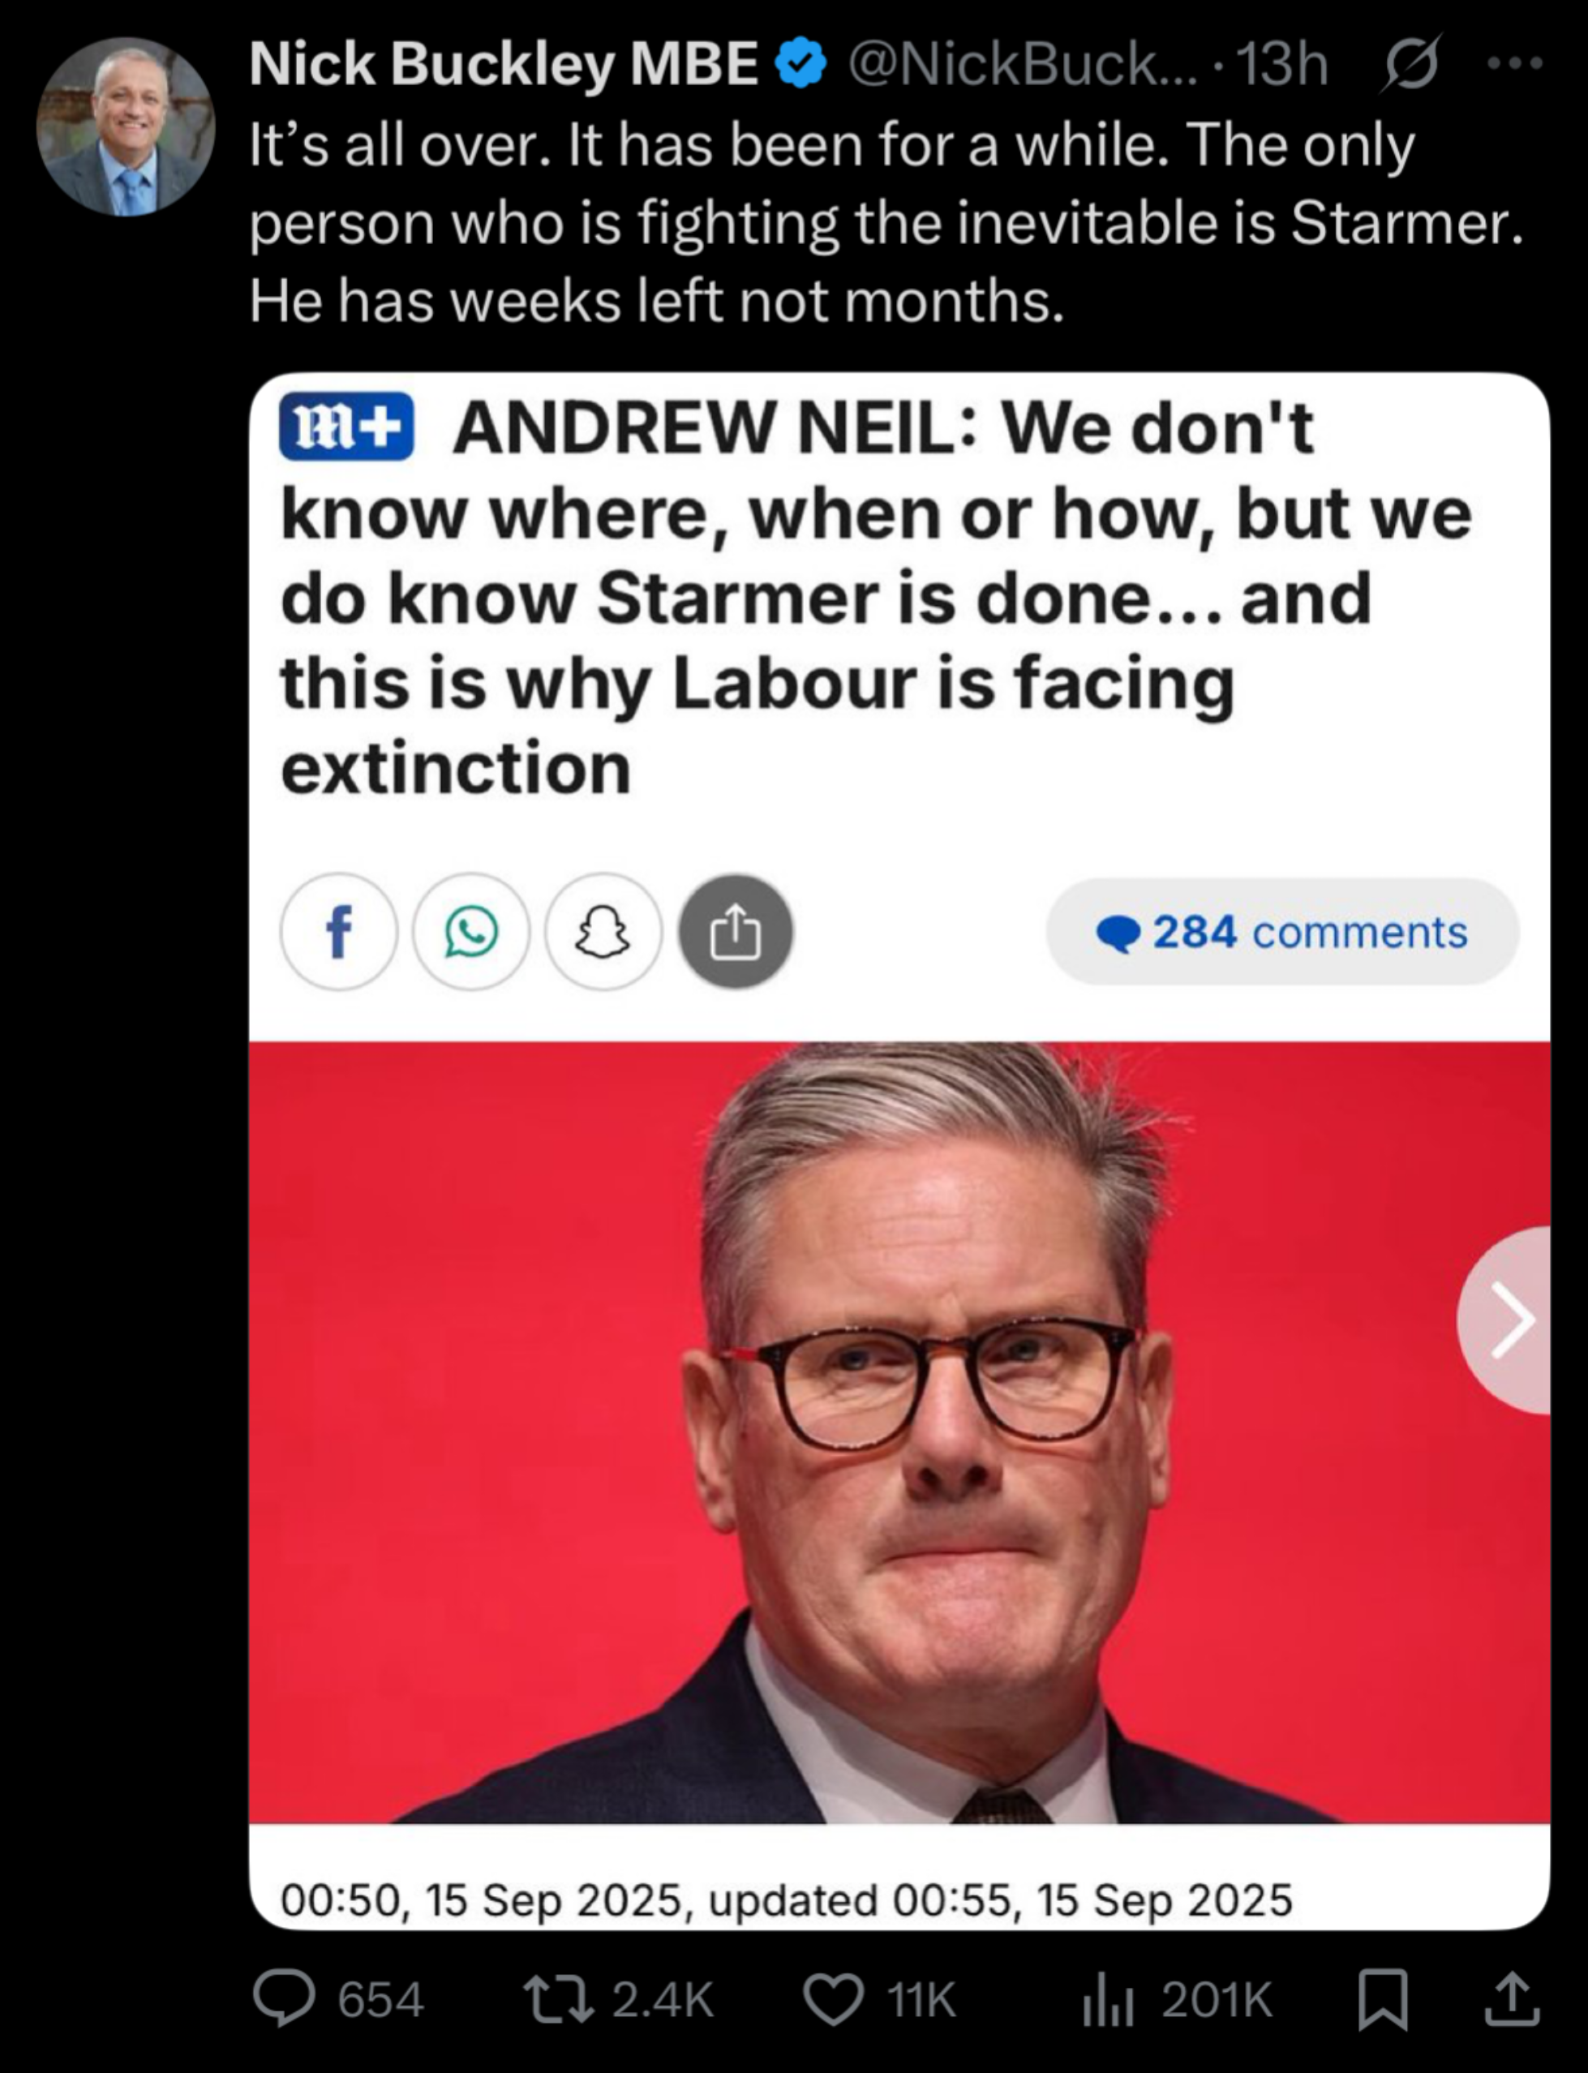This screenshot has height=2073, width=1588.
Task: Share the article via Facebook icon
Action: click(x=338, y=932)
